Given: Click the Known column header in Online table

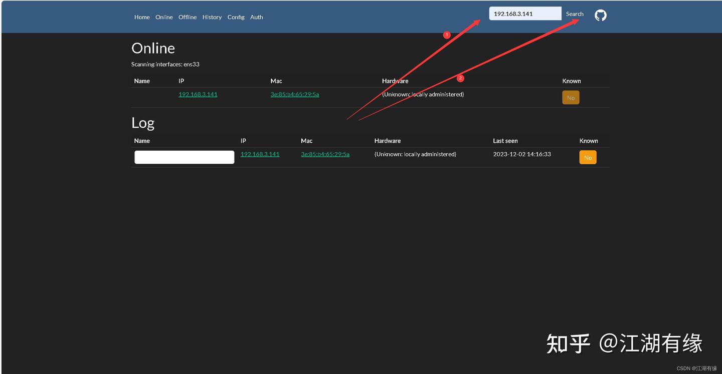Looking at the screenshot, I should pos(572,81).
